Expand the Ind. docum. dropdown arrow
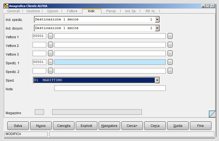Screen dimensions: 219x141 (157, 28)
